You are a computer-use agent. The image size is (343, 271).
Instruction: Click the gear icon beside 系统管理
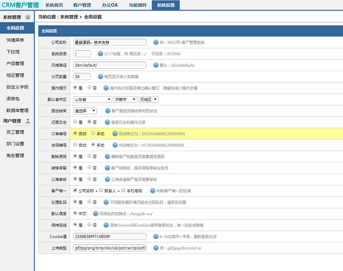[x=28, y=17]
